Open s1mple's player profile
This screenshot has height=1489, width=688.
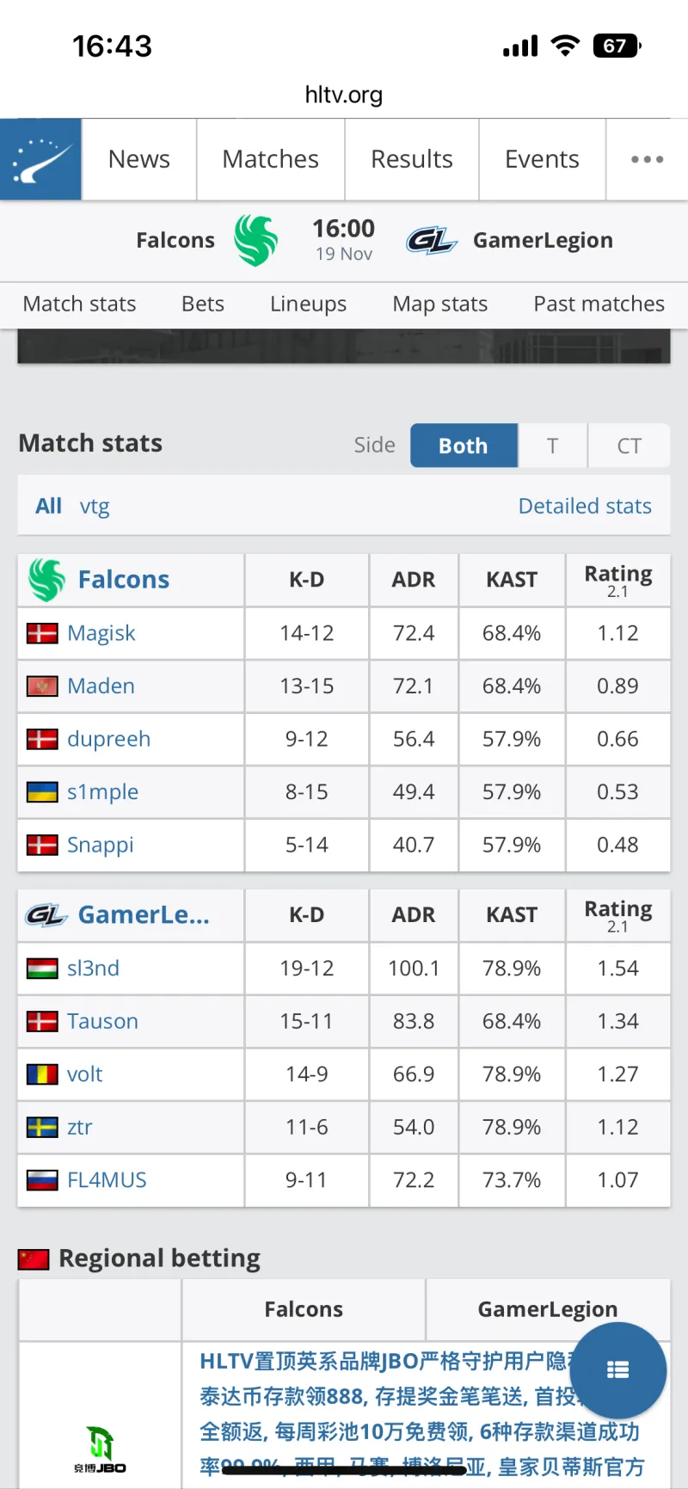point(102,792)
